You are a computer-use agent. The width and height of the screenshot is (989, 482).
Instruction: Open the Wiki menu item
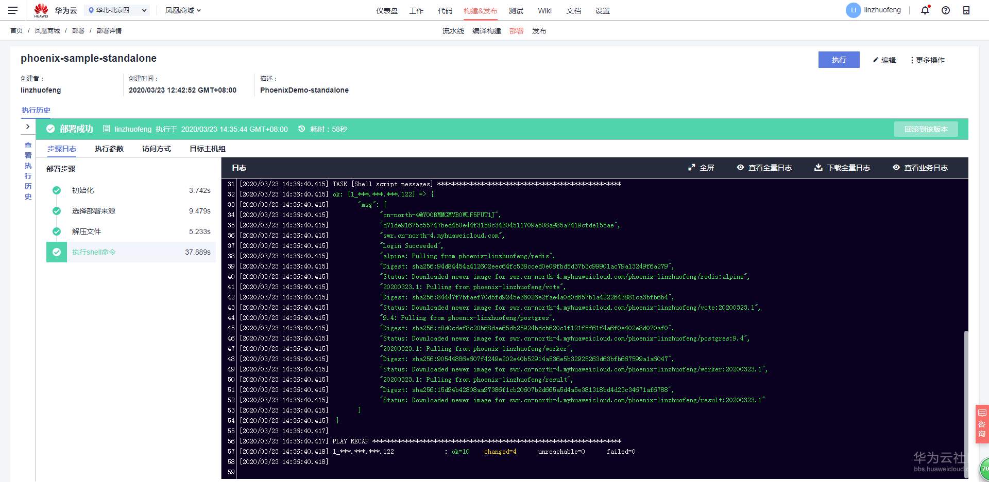[x=544, y=11]
